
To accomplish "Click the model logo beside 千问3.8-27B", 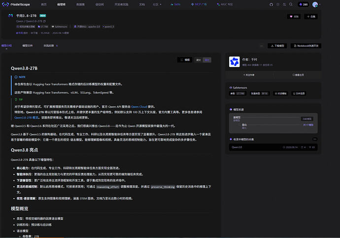I will [x=10, y=16].
